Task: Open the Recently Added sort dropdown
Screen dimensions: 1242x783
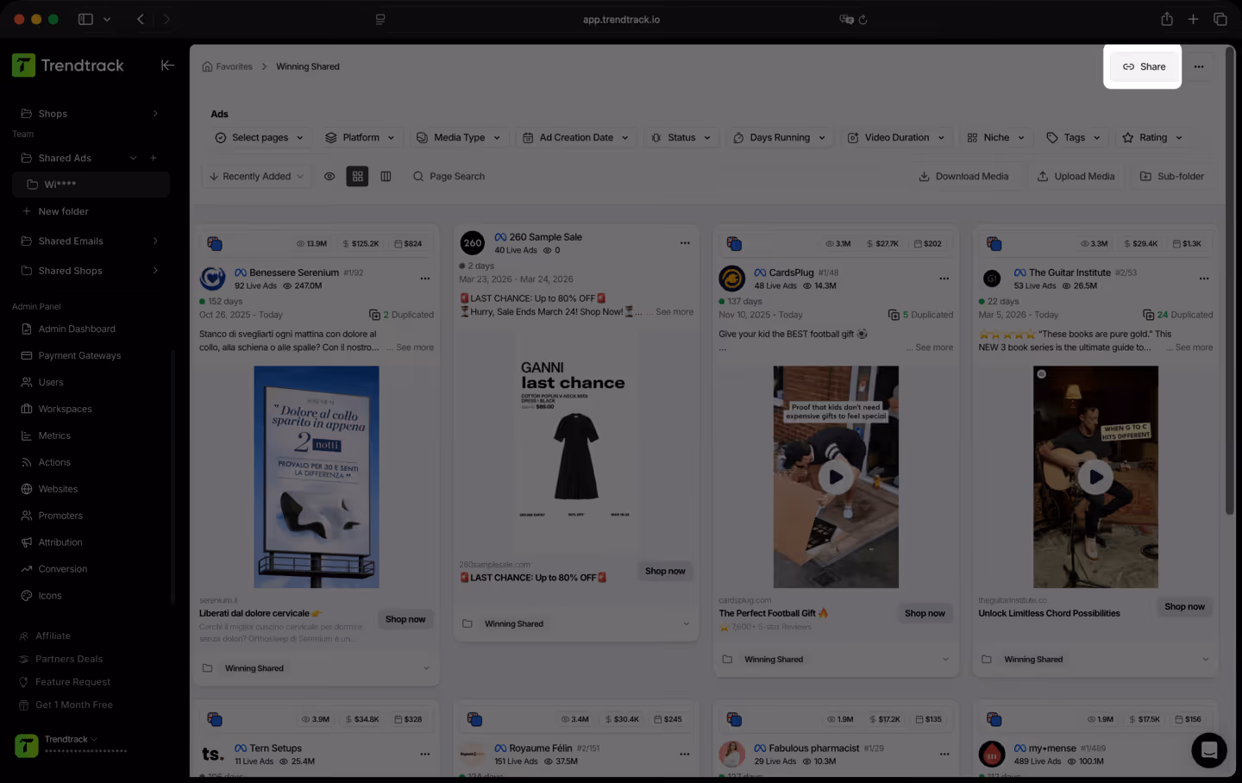Action: (x=255, y=176)
